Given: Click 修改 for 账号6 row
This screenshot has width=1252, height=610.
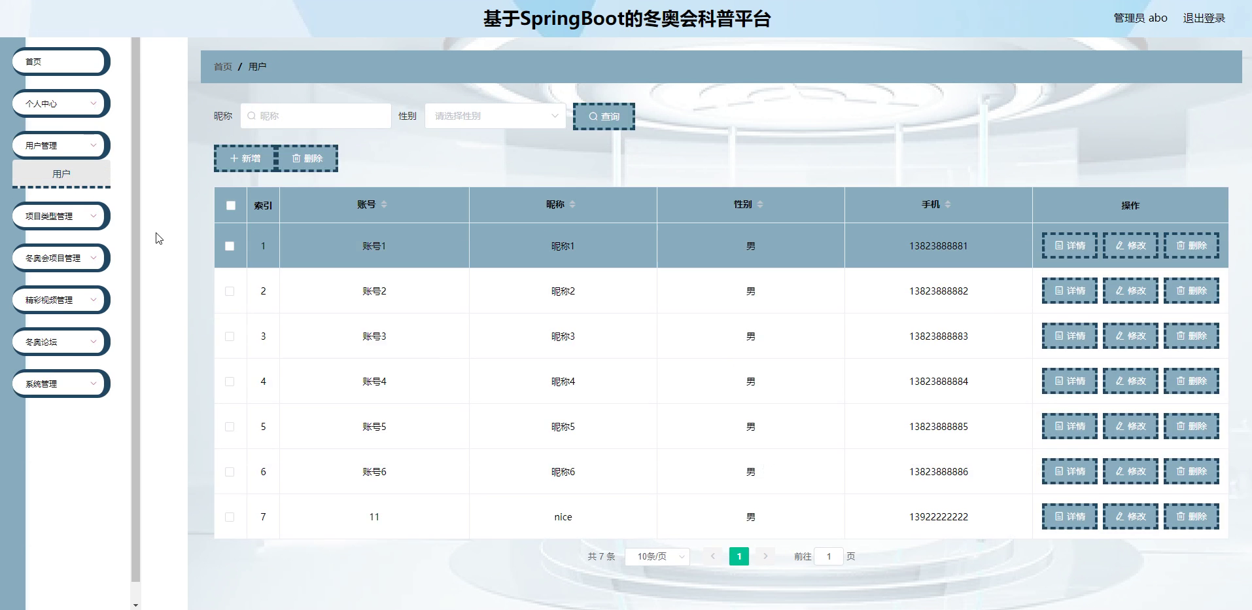Looking at the screenshot, I should [1130, 471].
